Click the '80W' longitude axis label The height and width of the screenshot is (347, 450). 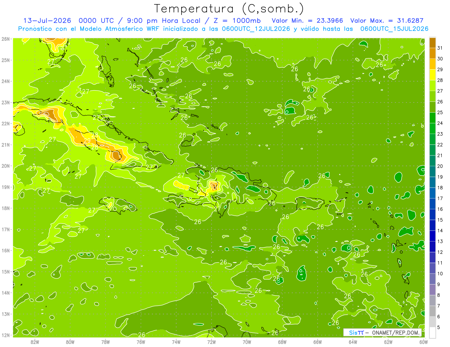click(70, 342)
